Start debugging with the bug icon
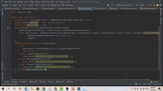 140,5
